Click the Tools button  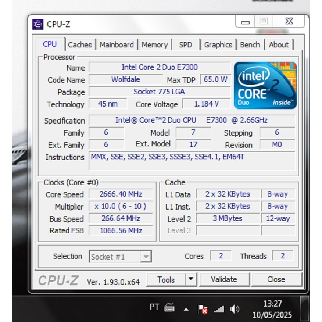(166, 279)
